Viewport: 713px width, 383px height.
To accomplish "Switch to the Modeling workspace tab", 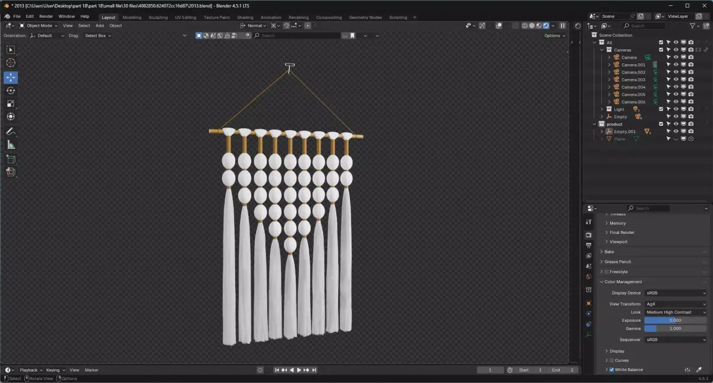I will coord(132,17).
